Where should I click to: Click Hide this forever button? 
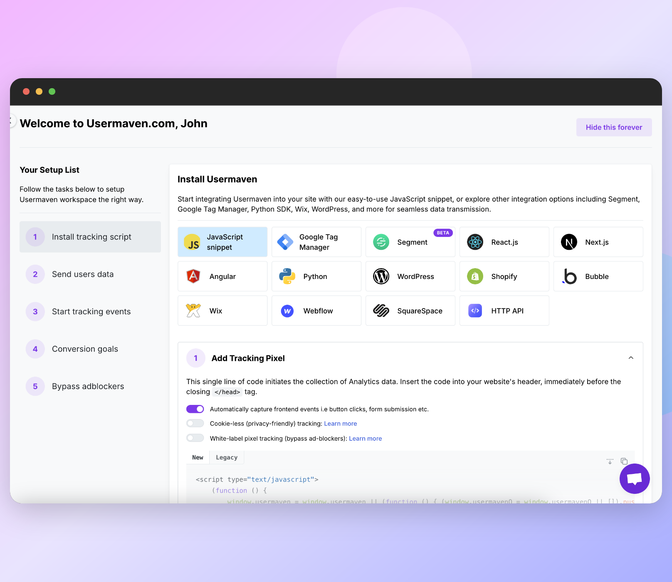click(614, 127)
